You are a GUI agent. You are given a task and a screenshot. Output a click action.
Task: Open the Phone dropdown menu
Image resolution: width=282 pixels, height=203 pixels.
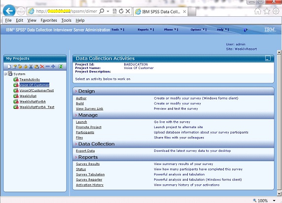170,30
